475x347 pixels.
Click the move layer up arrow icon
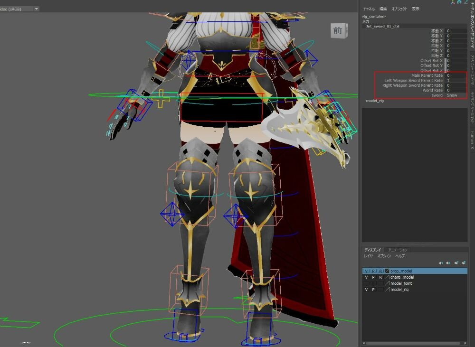(441, 263)
